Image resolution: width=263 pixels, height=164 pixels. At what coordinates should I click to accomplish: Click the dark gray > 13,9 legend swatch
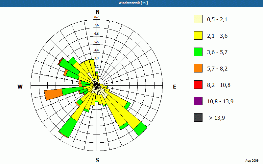pyautogui.click(x=198, y=117)
